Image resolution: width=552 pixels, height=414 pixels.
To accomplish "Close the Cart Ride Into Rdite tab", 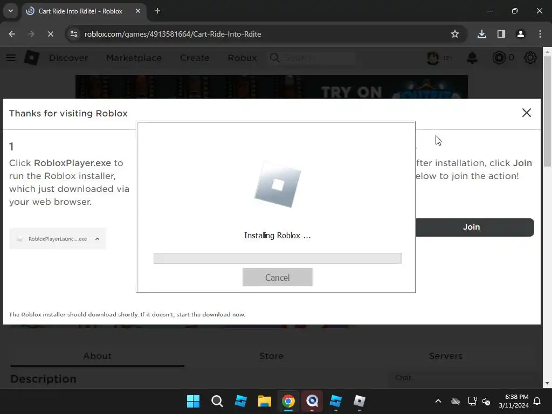I will (138, 11).
